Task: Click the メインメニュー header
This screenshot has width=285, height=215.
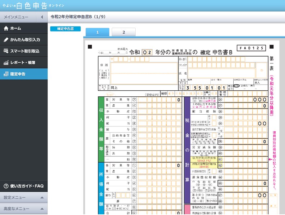Action: click(x=18, y=17)
